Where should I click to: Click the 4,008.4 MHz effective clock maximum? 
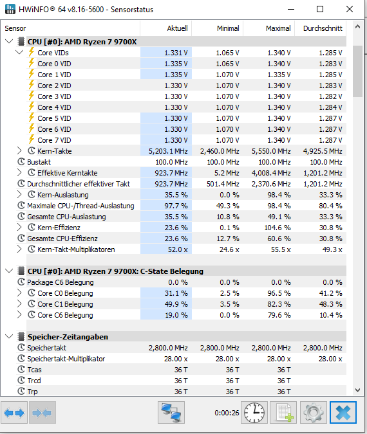[x=271, y=173]
